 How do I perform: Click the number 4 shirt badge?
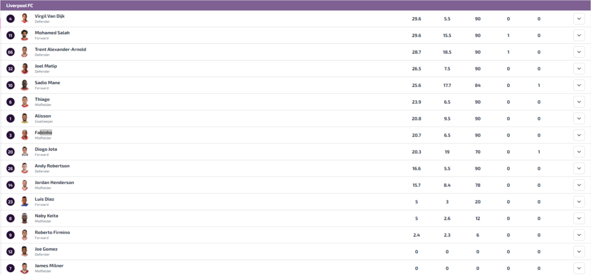click(x=10, y=19)
